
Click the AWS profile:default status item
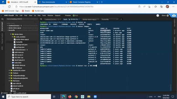(x=20, y=93)
